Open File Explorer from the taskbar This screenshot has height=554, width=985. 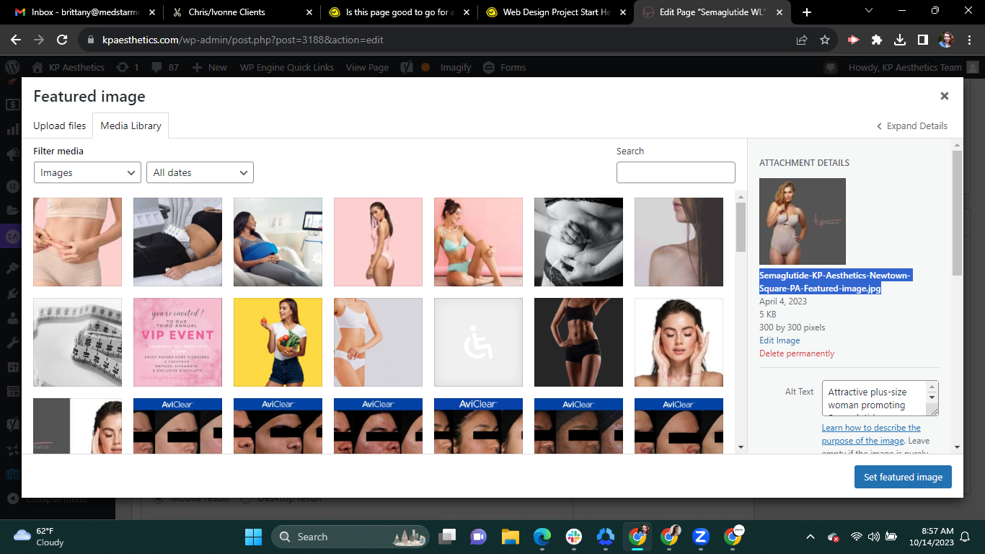click(511, 537)
